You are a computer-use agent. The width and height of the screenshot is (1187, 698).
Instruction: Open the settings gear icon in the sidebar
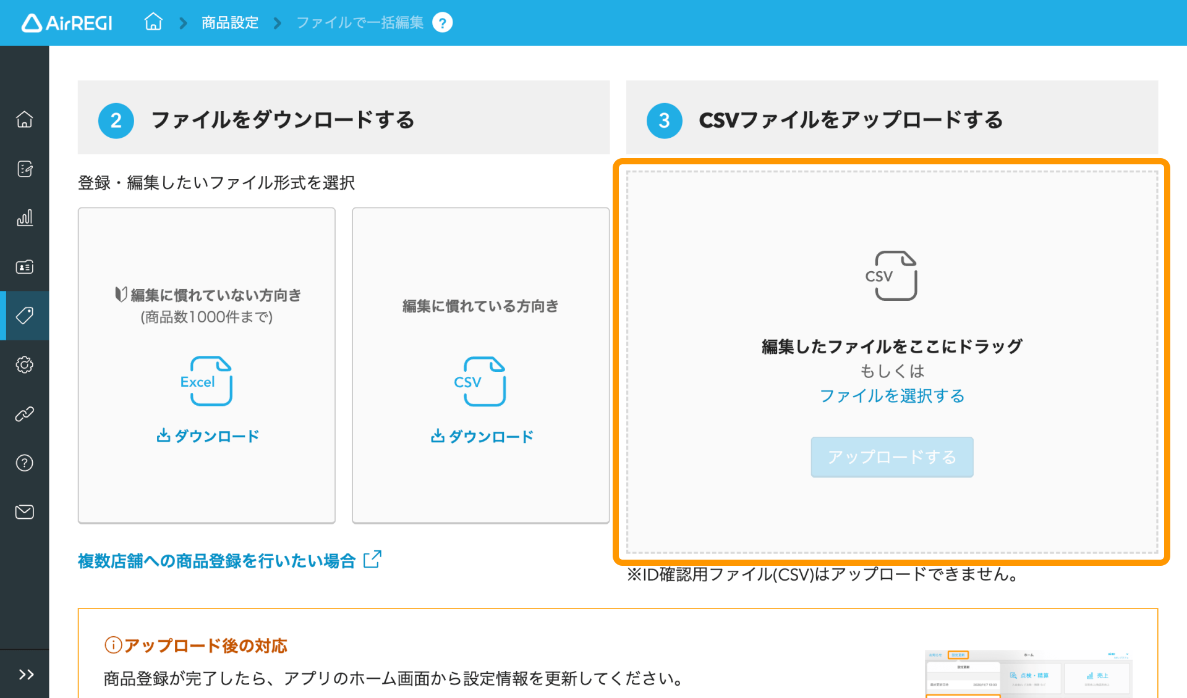click(x=25, y=364)
